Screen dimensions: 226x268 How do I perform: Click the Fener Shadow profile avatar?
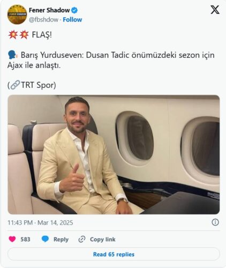point(17,14)
